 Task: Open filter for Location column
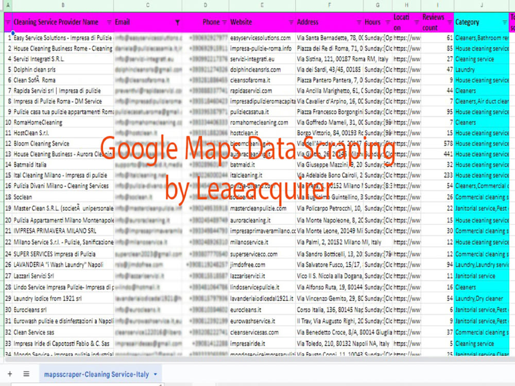[x=417, y=22]
